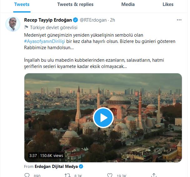Click Erdoğan's profile avatar photo
This screenshot has width=190, height=177.
(x=13, y=24)
